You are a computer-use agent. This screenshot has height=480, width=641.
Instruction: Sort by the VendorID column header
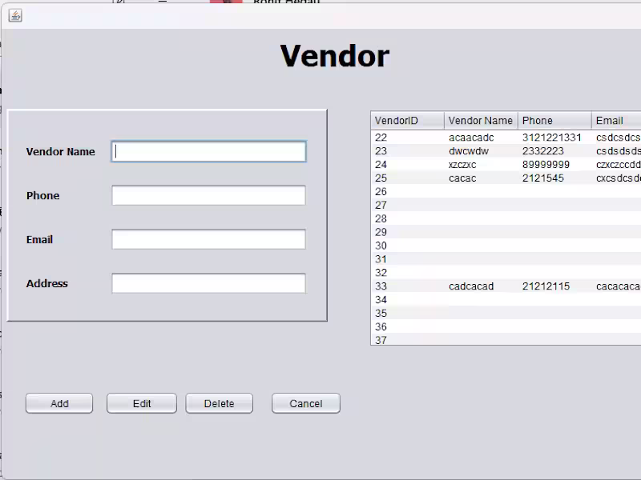[x=408, y=121]
